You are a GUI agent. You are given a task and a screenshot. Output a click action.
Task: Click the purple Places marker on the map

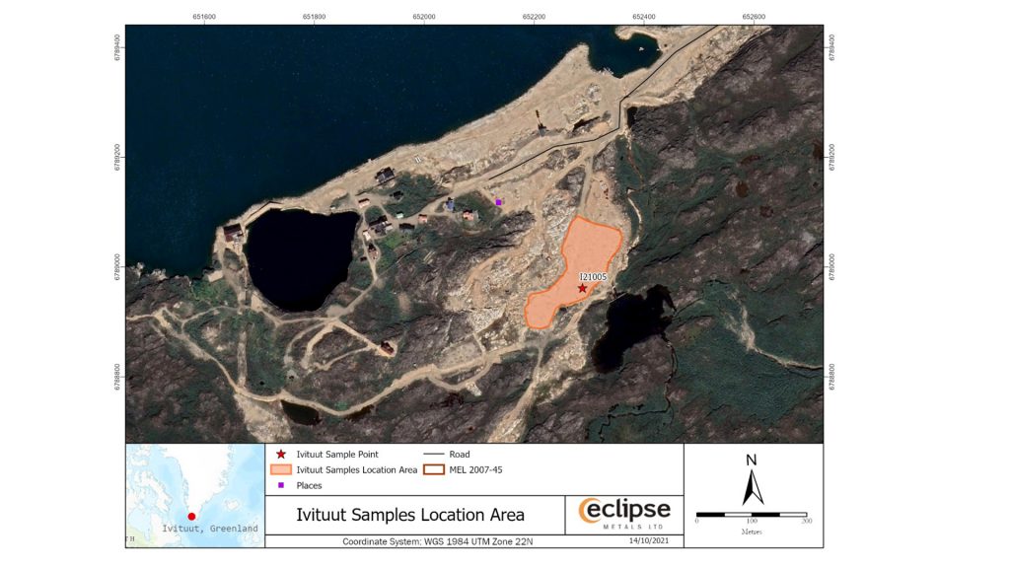498,202
